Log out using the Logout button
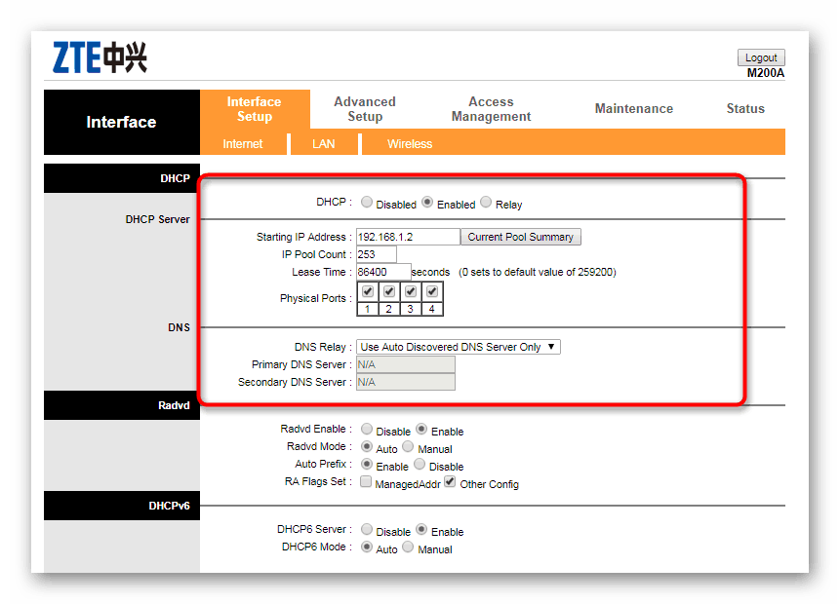 point(761,57)
